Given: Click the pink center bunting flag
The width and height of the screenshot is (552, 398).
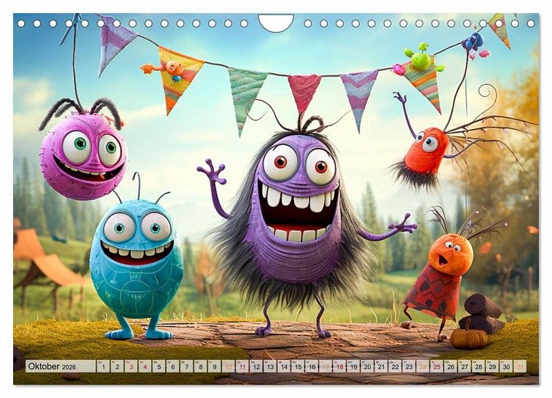Looking at the screenshot, I should point(304,90).
